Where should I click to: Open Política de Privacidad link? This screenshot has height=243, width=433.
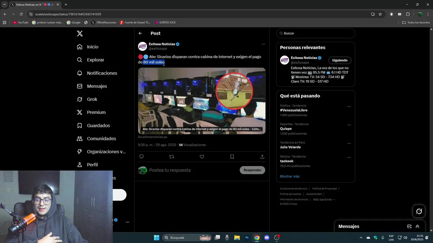point(324,189)
